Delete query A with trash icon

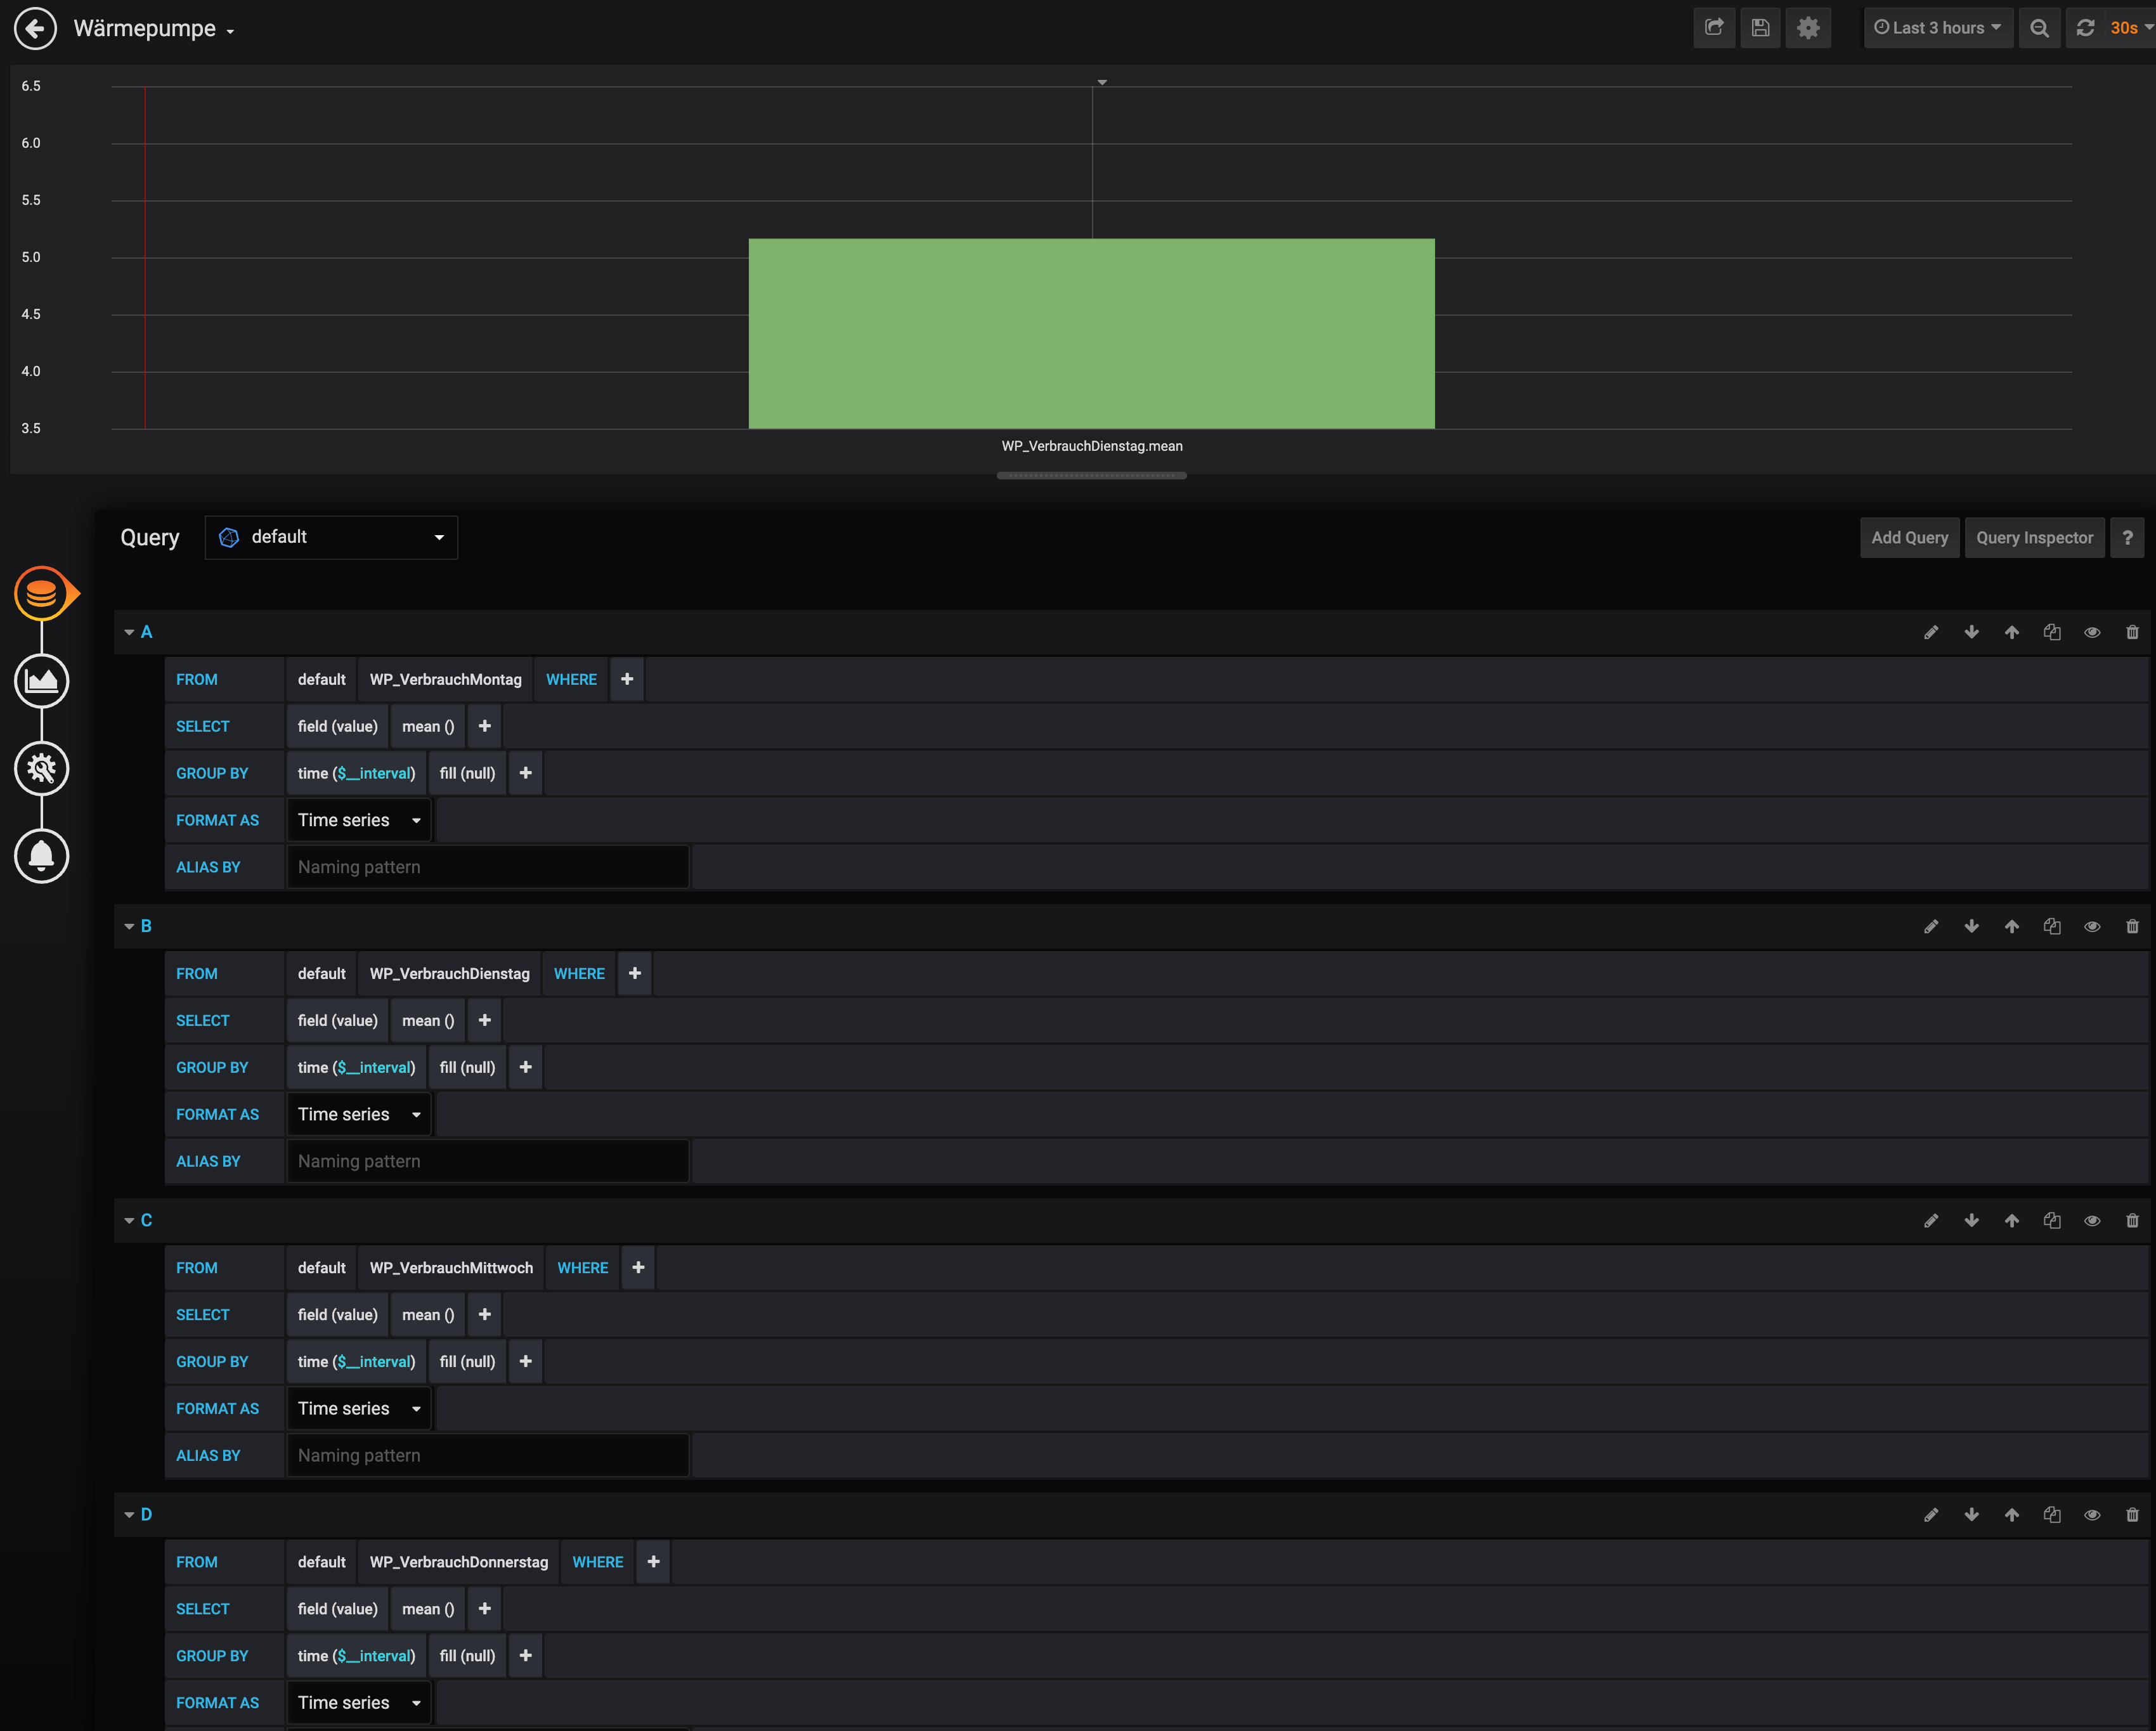2132,632
